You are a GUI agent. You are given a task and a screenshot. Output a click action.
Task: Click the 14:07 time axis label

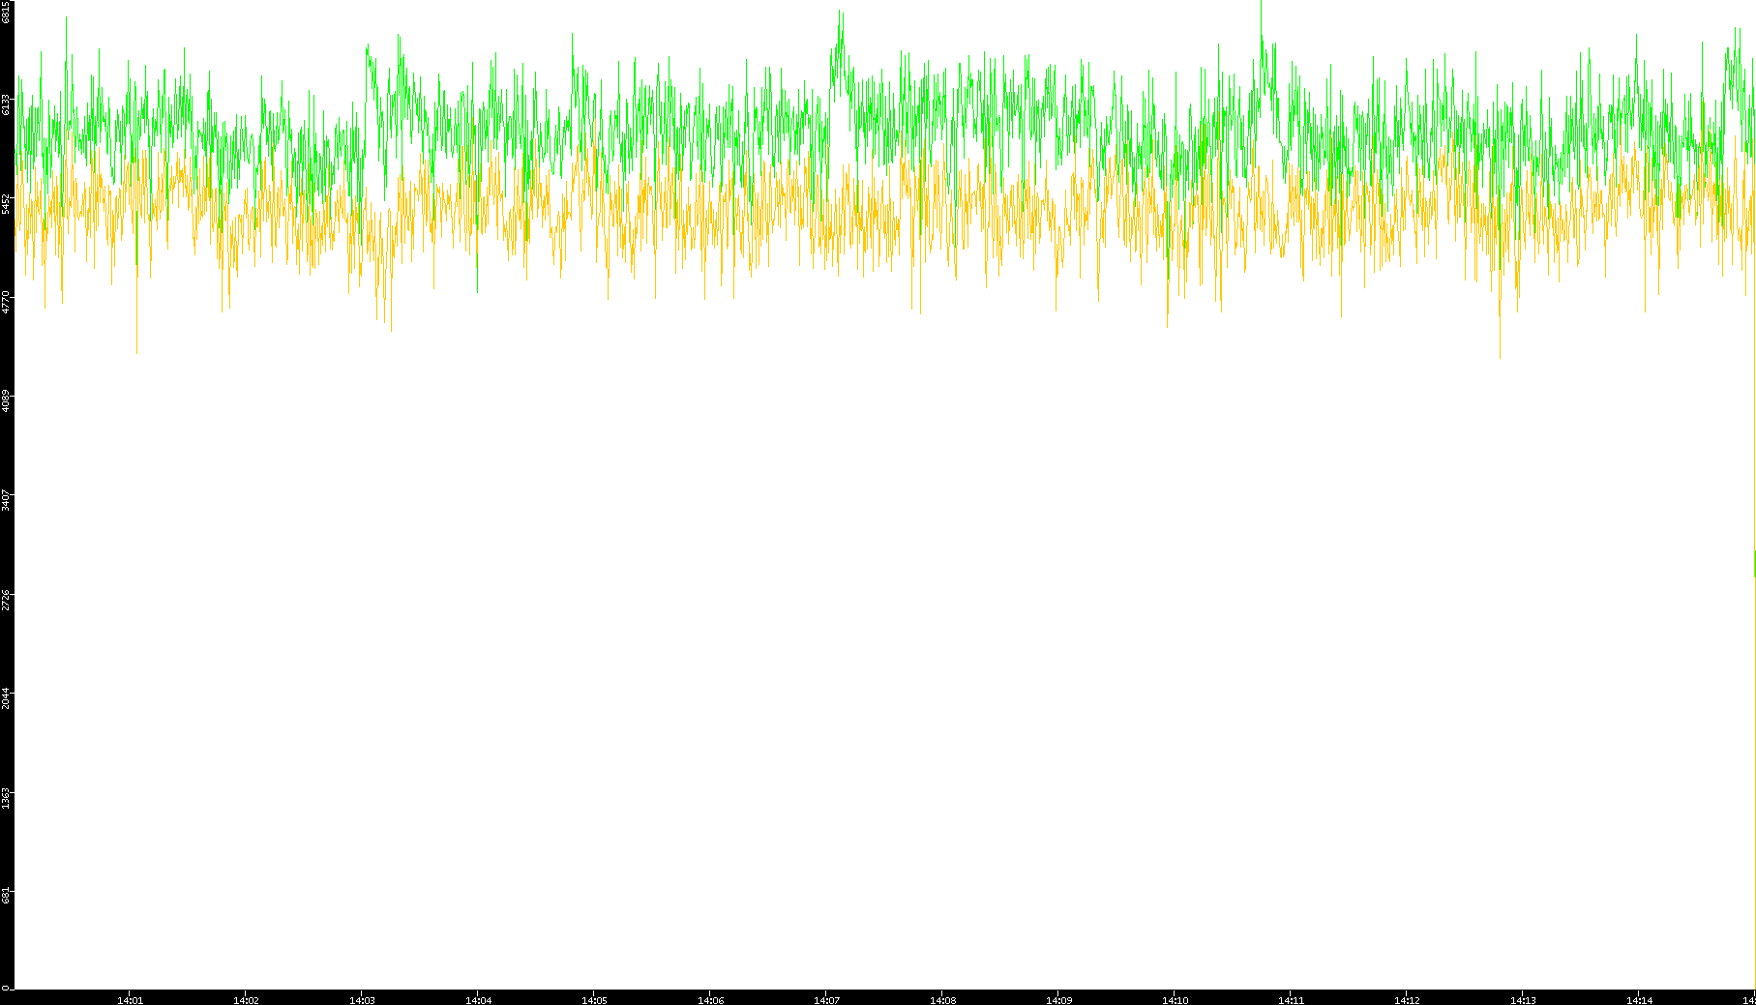(826, 1000)
